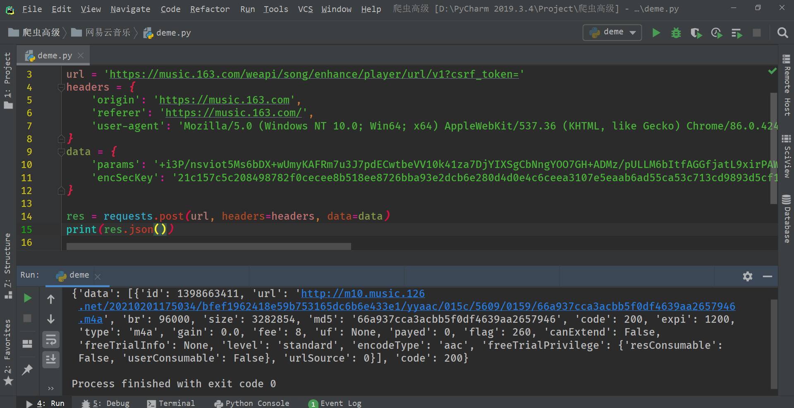Open Search Everywhere magnifier
Image resolution: width=794 pixels, height=408 pixels.
coord(782,33)
